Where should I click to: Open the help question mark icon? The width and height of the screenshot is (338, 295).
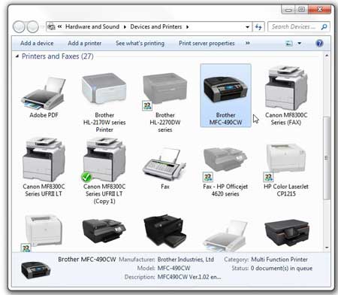pyautogui.click(x=319, y=43)
